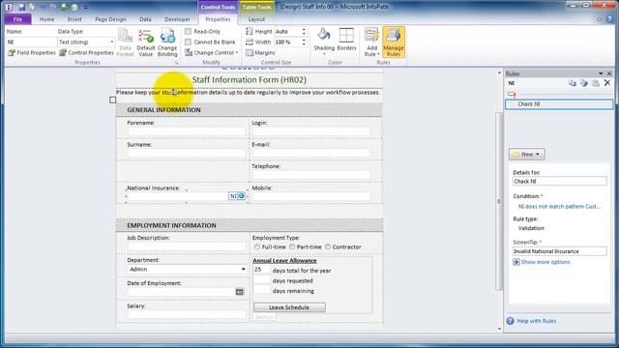Click the InfoPath application icon in title bar

click(x=9, y=7)
